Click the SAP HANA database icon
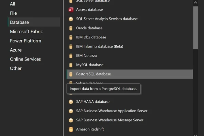 (x=71, y=102)
